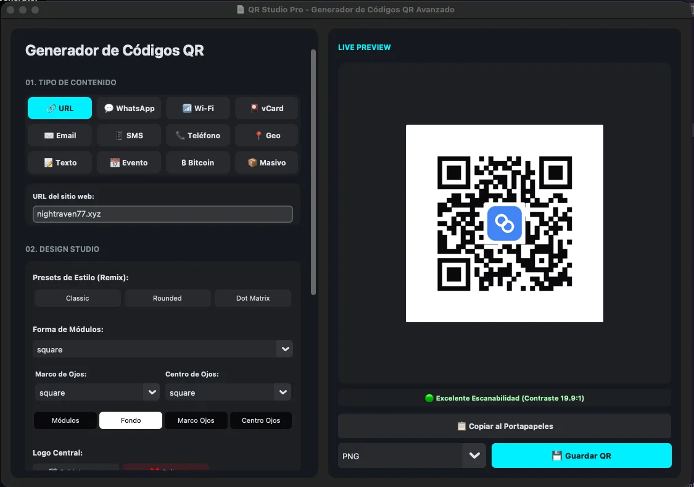Pick the Fondo background color swatch
Viewport: 694px width, 487px height.
pos(131,420)
